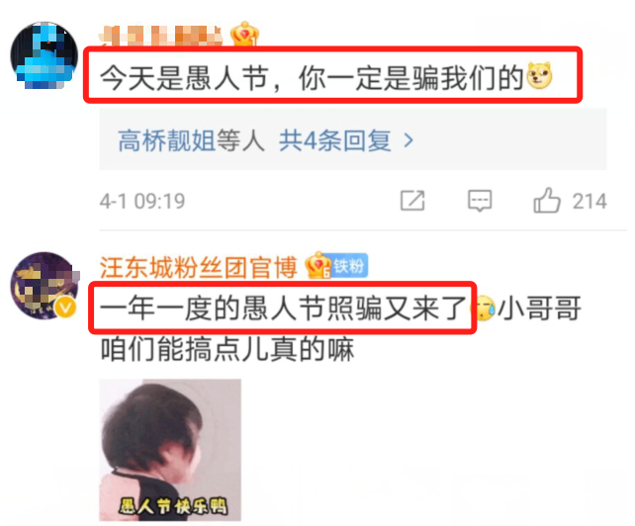Click the like count 214

[590, 202]
